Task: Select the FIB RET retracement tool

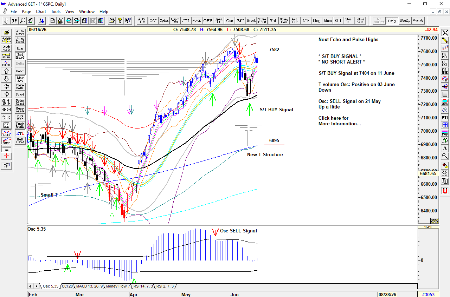Action: [445, 55]
